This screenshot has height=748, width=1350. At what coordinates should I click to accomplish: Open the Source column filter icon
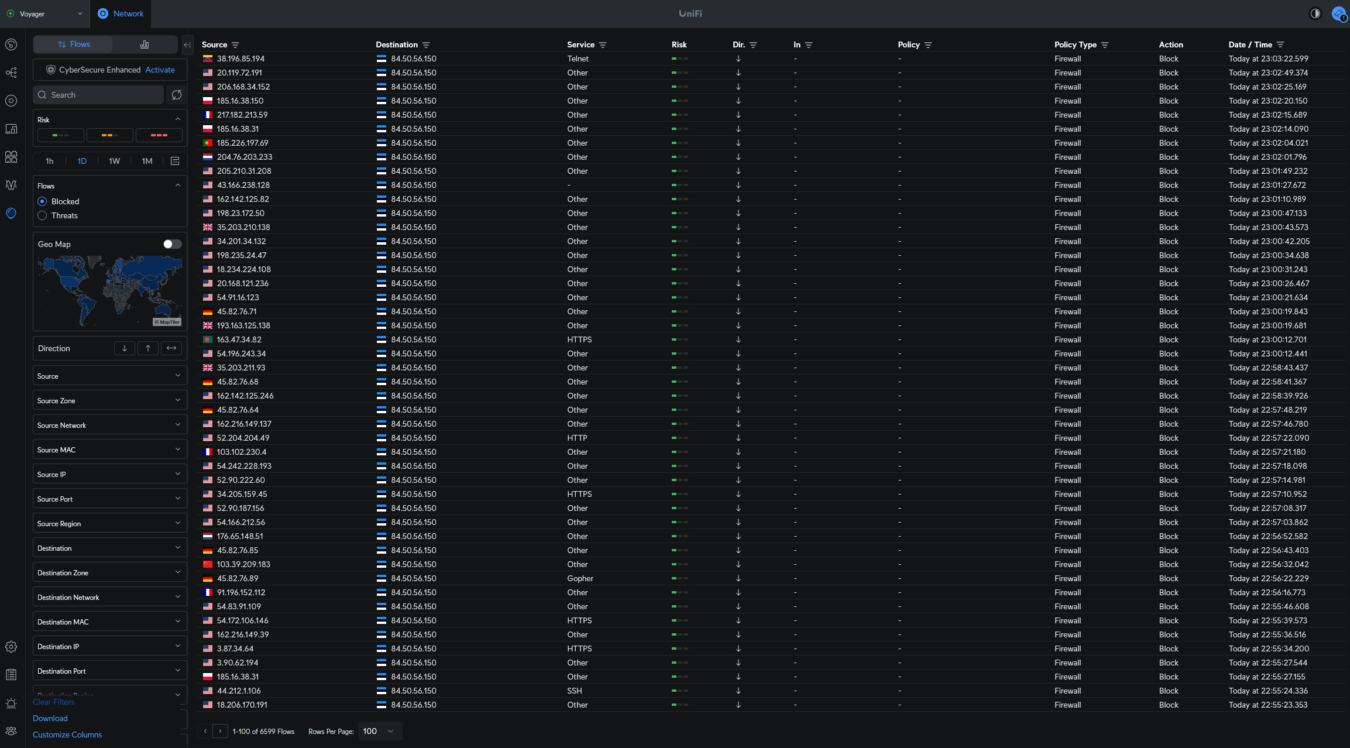[235, 45]
